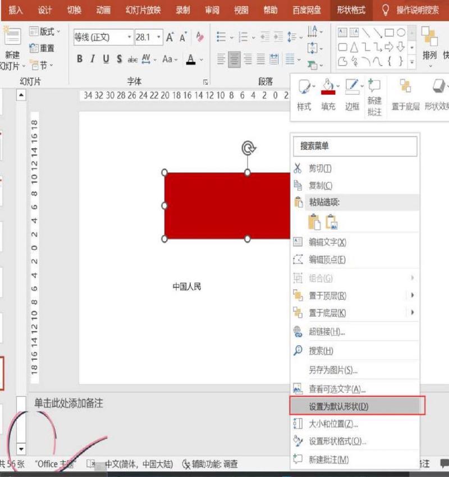Decrease font size with small A icon

coord(183,37)
